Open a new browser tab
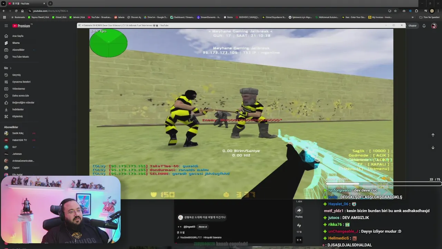442x249 pixels. (x=50, y=3)
